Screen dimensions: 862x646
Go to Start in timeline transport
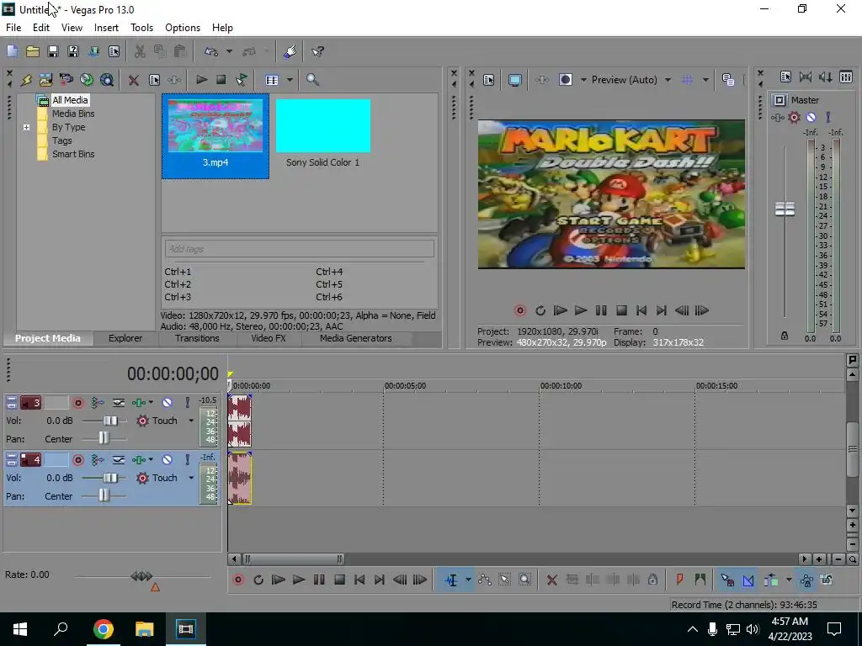(359, 580)
